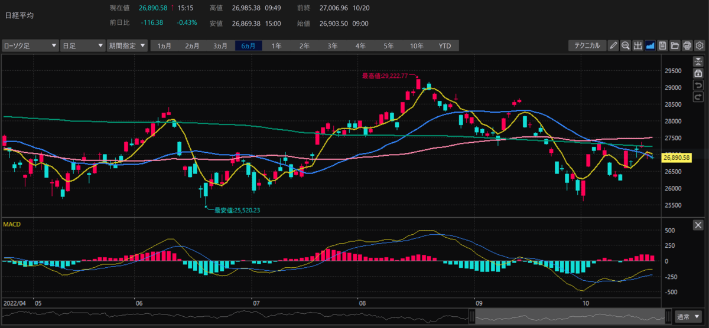This screenshot has width=709, height=328.
Task: Click the 日経平均 index name
Action: [19, 16]
